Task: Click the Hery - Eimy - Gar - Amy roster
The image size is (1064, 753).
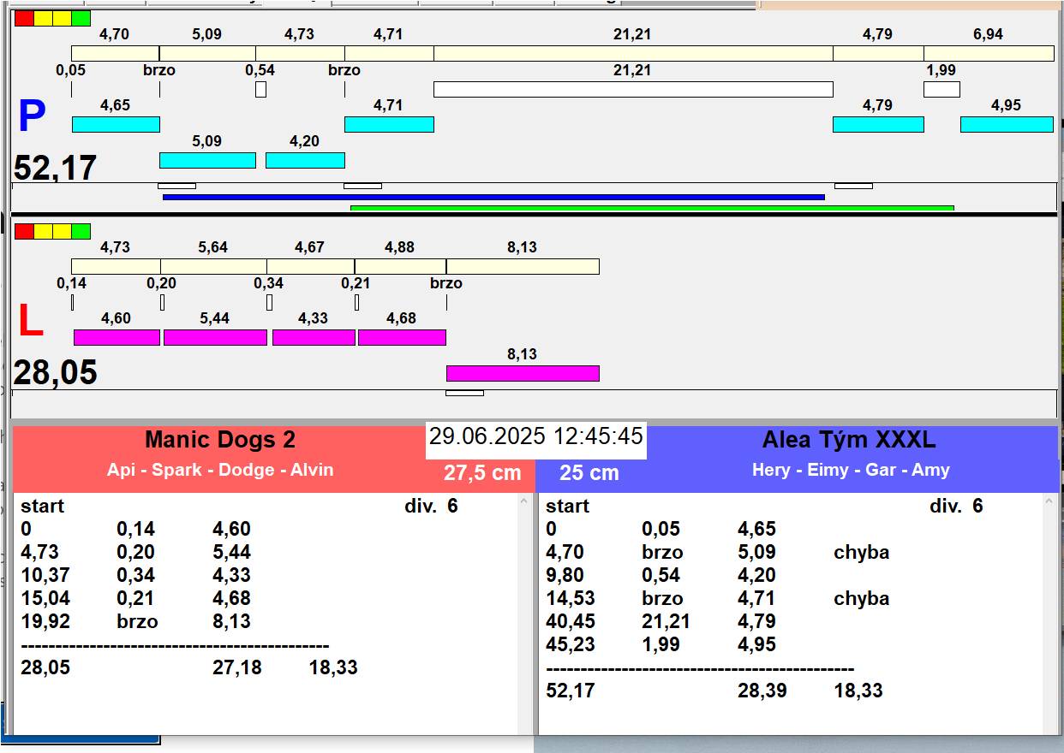Action: point(851,470)
